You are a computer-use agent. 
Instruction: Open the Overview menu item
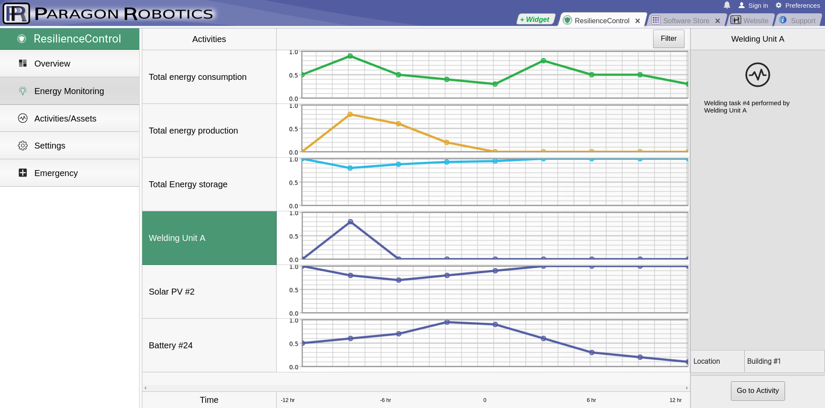(x=70, y=64)
